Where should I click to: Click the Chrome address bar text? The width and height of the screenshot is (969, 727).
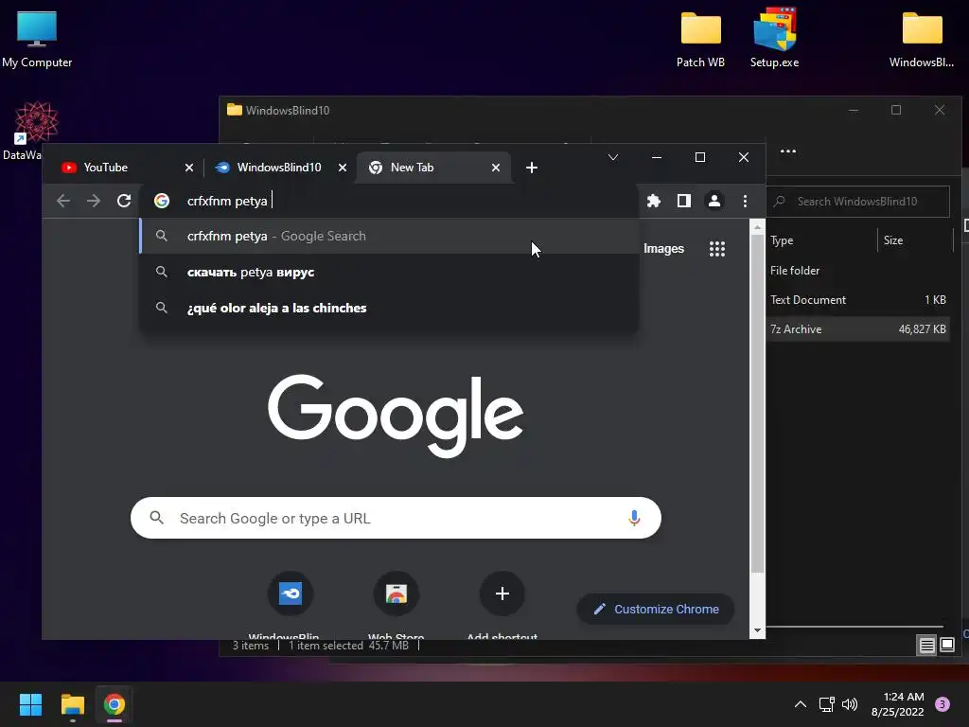click(227, 201)
